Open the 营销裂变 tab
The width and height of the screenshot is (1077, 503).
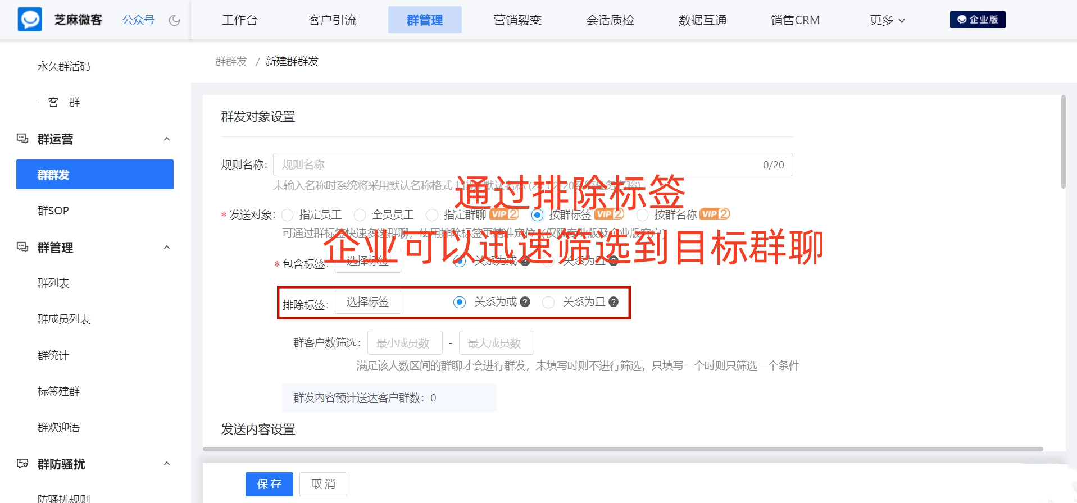coord(517,20)
